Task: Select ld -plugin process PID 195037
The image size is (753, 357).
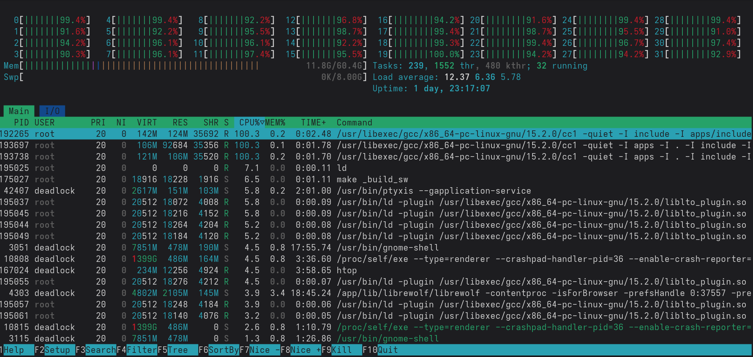Action: tap(376, 202)
